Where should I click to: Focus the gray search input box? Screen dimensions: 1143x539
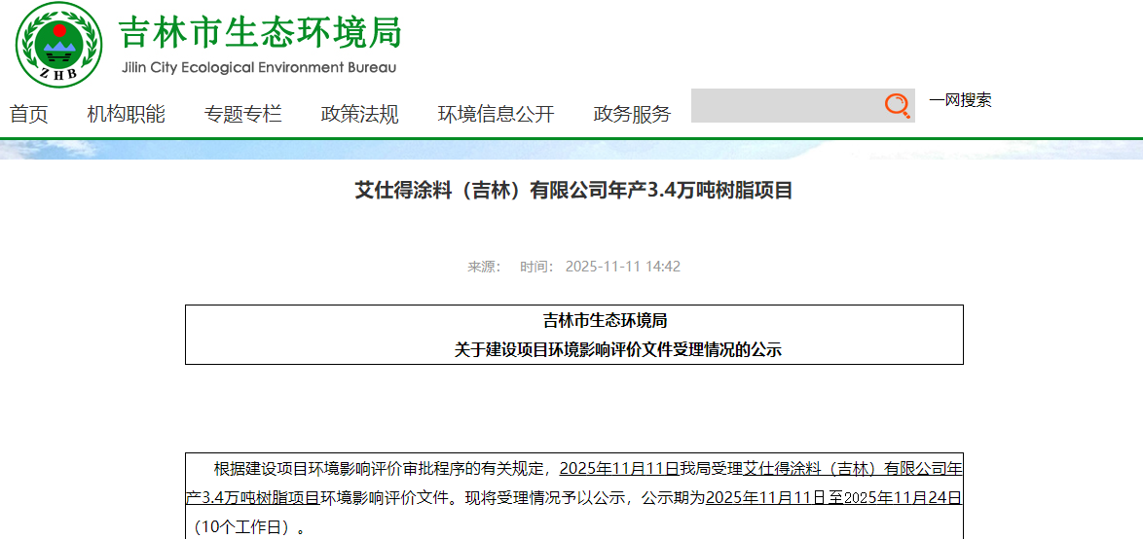(x=786, y=105)
